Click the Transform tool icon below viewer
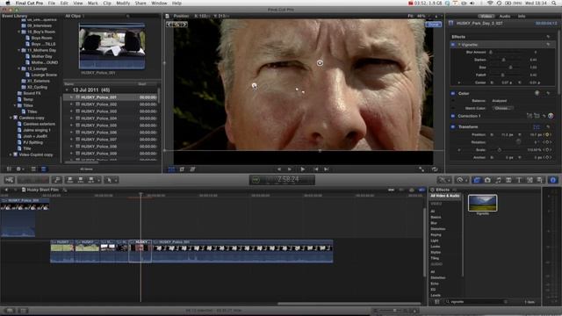 [172, 169]
